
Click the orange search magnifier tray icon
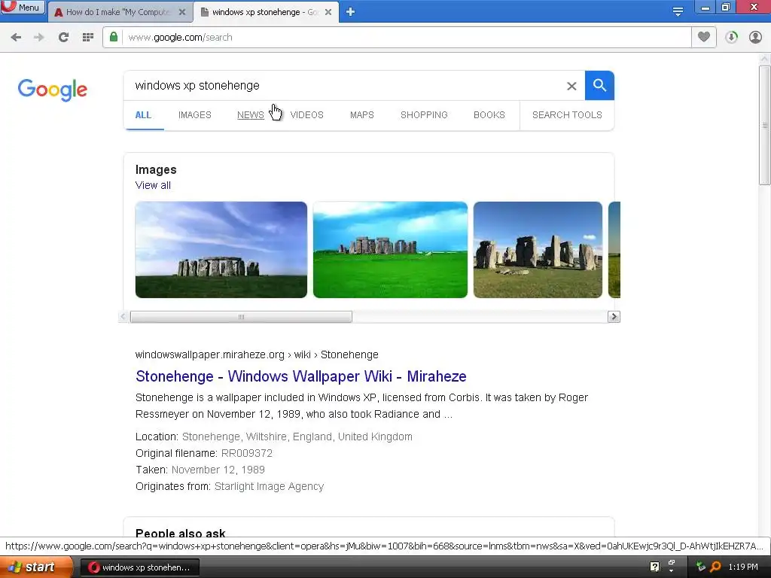click(715, 567)
